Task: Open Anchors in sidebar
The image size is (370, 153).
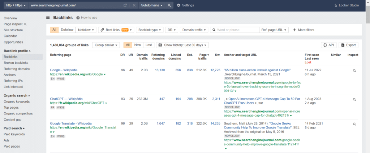Action: [x=10, y=75]
